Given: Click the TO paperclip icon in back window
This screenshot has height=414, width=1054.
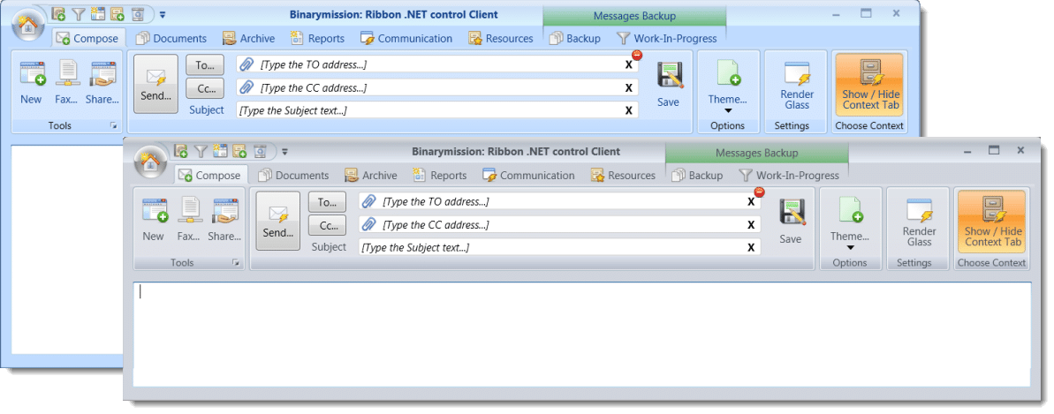Looking at the screenshot, I should (x=246, y=64).
